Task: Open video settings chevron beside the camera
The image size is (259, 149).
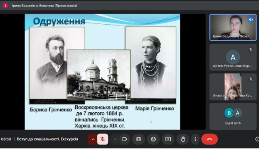Action: click(x=115, y=139)
